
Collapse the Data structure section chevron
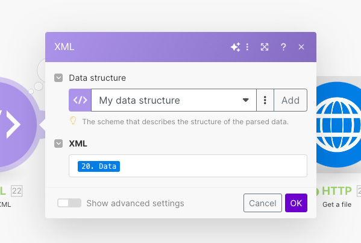[x=58, y=78]
